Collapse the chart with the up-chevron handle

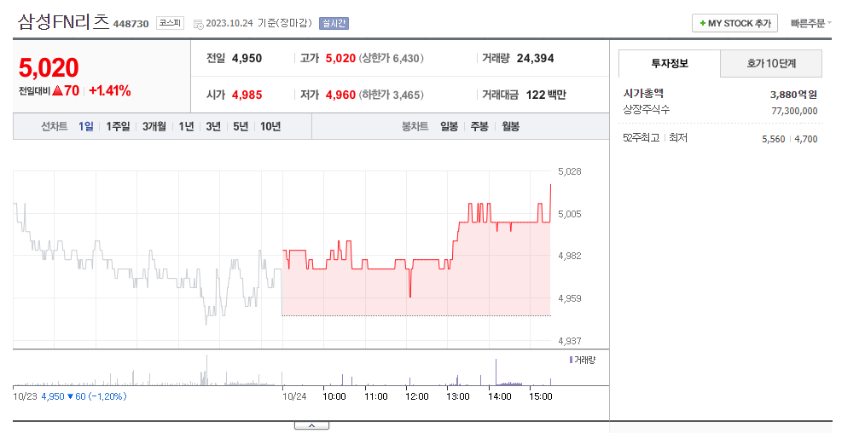(x=311, y=425)
